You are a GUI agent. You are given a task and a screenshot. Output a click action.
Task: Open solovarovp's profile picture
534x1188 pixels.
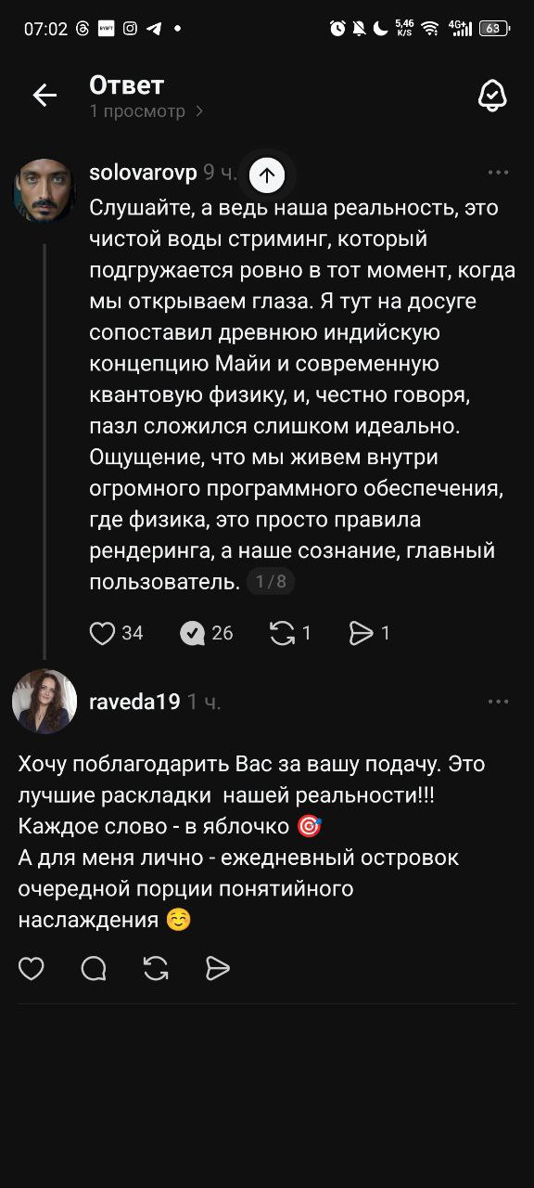tap(44, 189)
